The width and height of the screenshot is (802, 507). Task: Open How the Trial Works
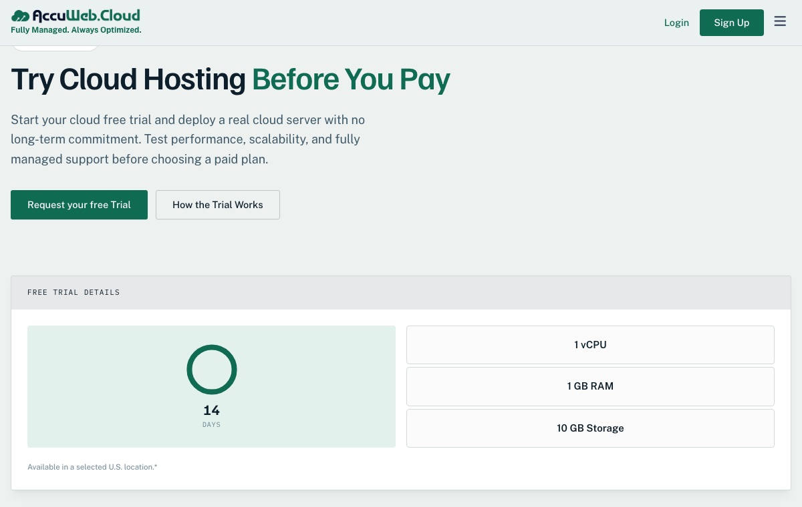(218, 205)
